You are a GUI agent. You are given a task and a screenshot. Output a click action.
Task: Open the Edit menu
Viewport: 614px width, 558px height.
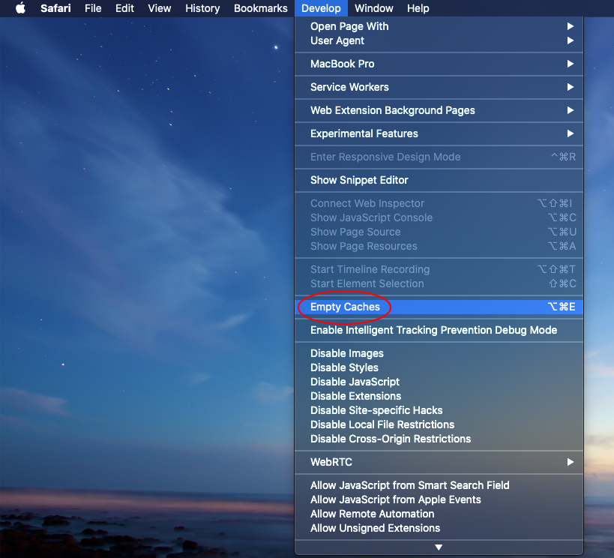(124, 8)
